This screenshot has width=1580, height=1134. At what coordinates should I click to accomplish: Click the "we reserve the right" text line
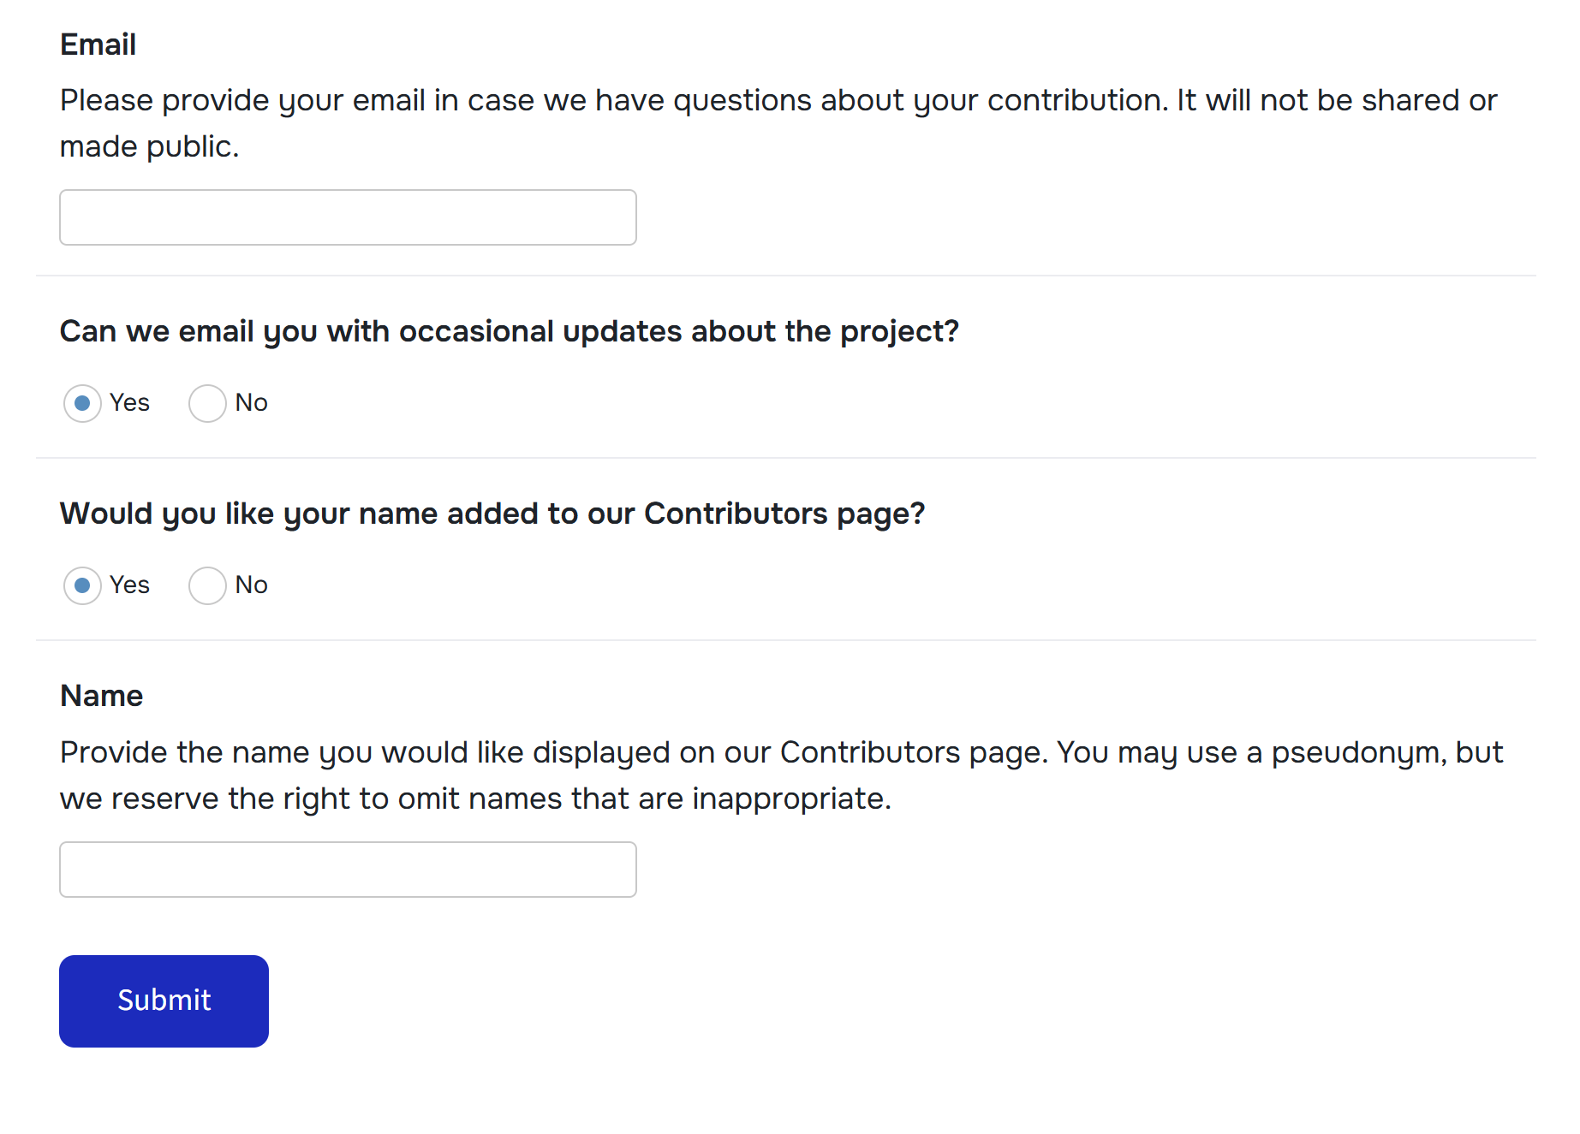(x=475, y=799)
